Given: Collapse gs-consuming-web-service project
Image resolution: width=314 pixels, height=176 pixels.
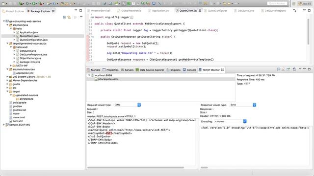Looking at the screenshot, I should [4, 21].
